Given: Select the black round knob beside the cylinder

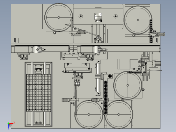Looking at the screenshot, I should [110, 76].
